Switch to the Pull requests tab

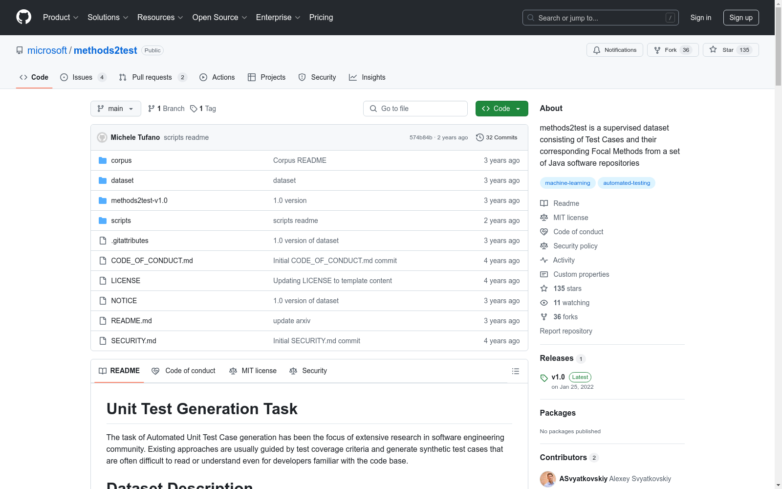tap(153, 77)
